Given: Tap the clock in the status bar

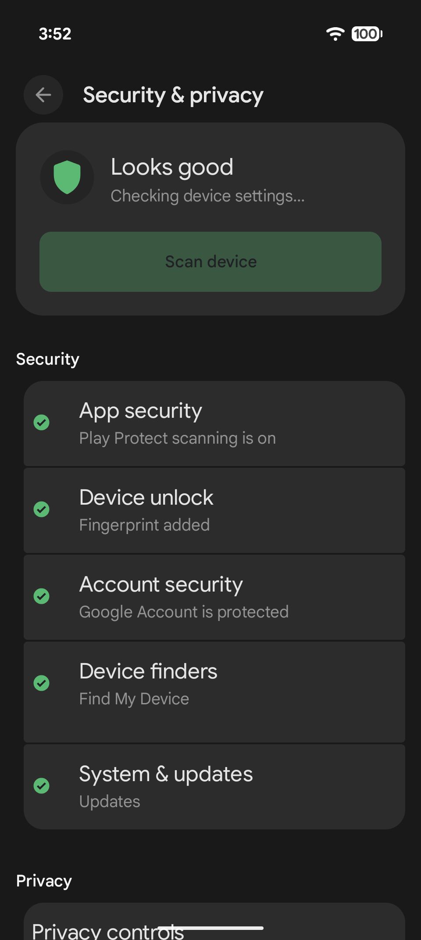Looking at the screenshot, I should (55, 34).
